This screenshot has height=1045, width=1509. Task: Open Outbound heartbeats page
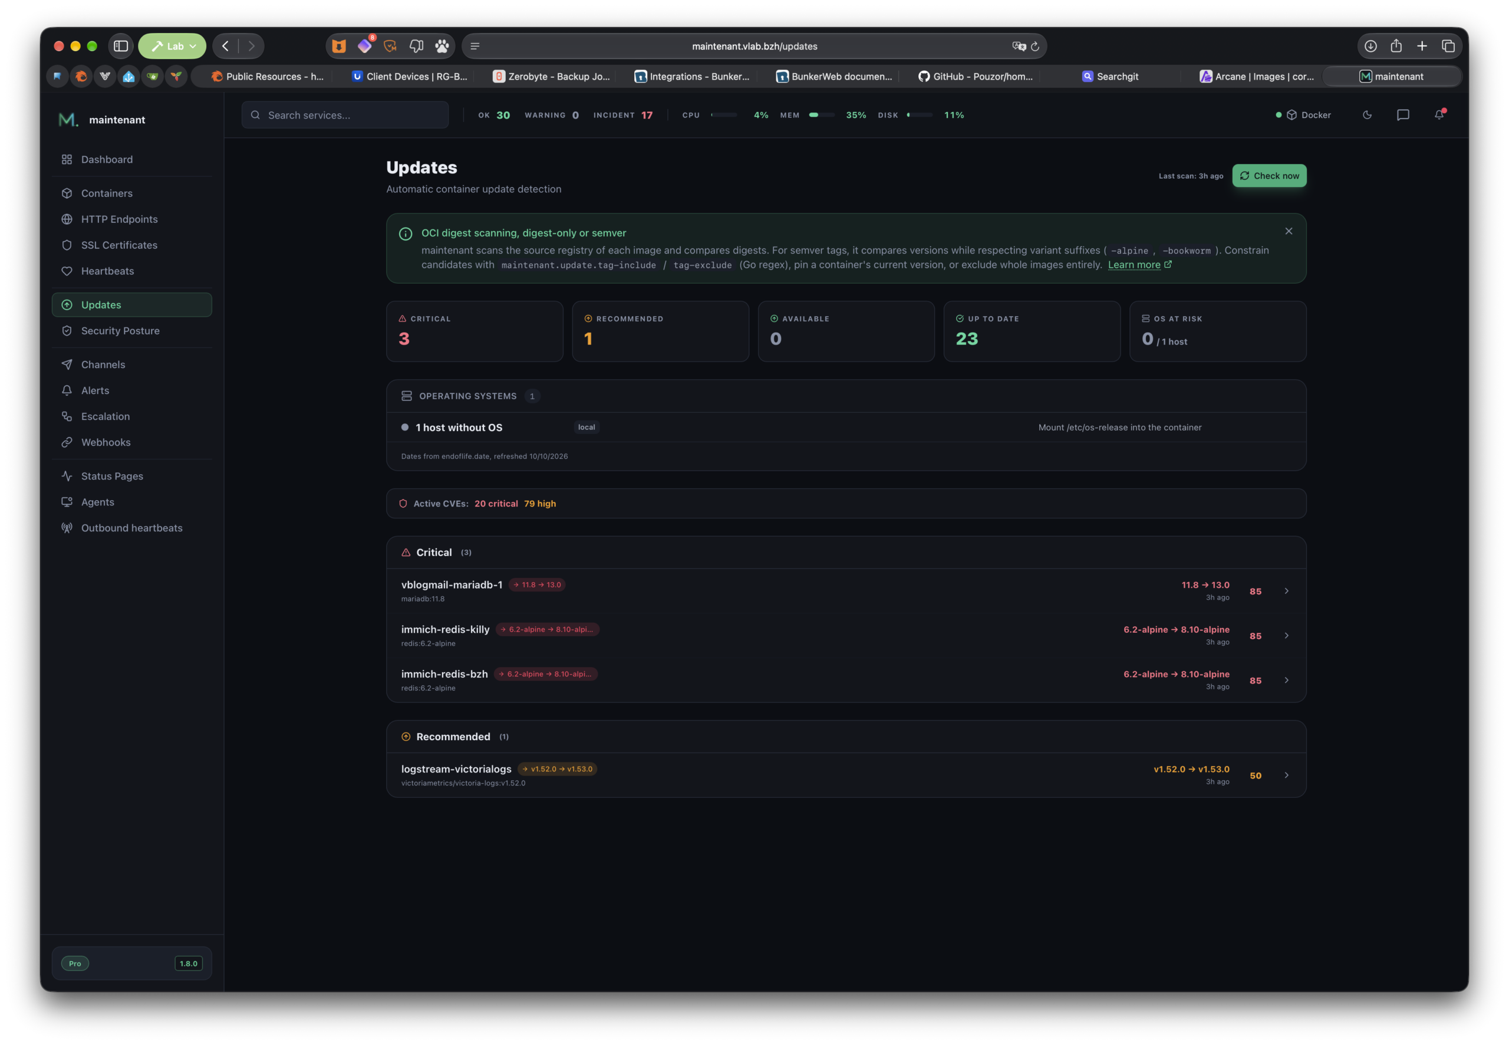tap(131, 528)
